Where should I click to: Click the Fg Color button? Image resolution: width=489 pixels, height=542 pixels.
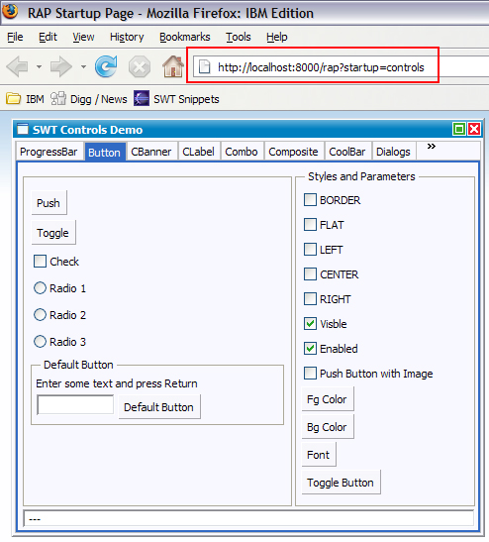coord(328,399)
